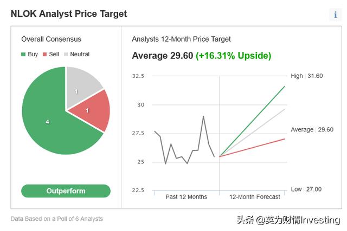Click the High 31.60 target label

click(x=306, y=76)
